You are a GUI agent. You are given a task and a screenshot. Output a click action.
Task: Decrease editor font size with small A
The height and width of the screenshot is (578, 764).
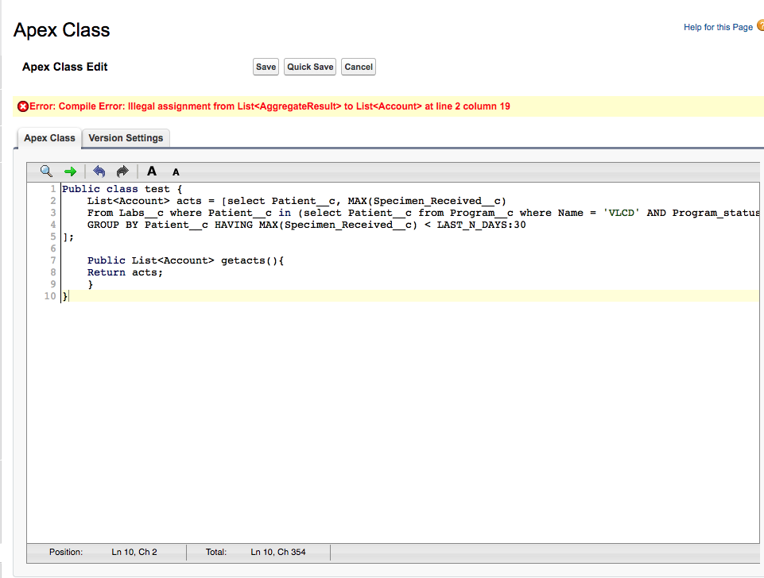tap(176, 171)
